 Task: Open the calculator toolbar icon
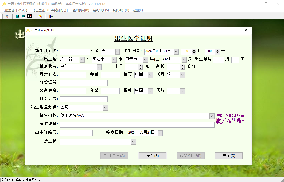point(18,16)
